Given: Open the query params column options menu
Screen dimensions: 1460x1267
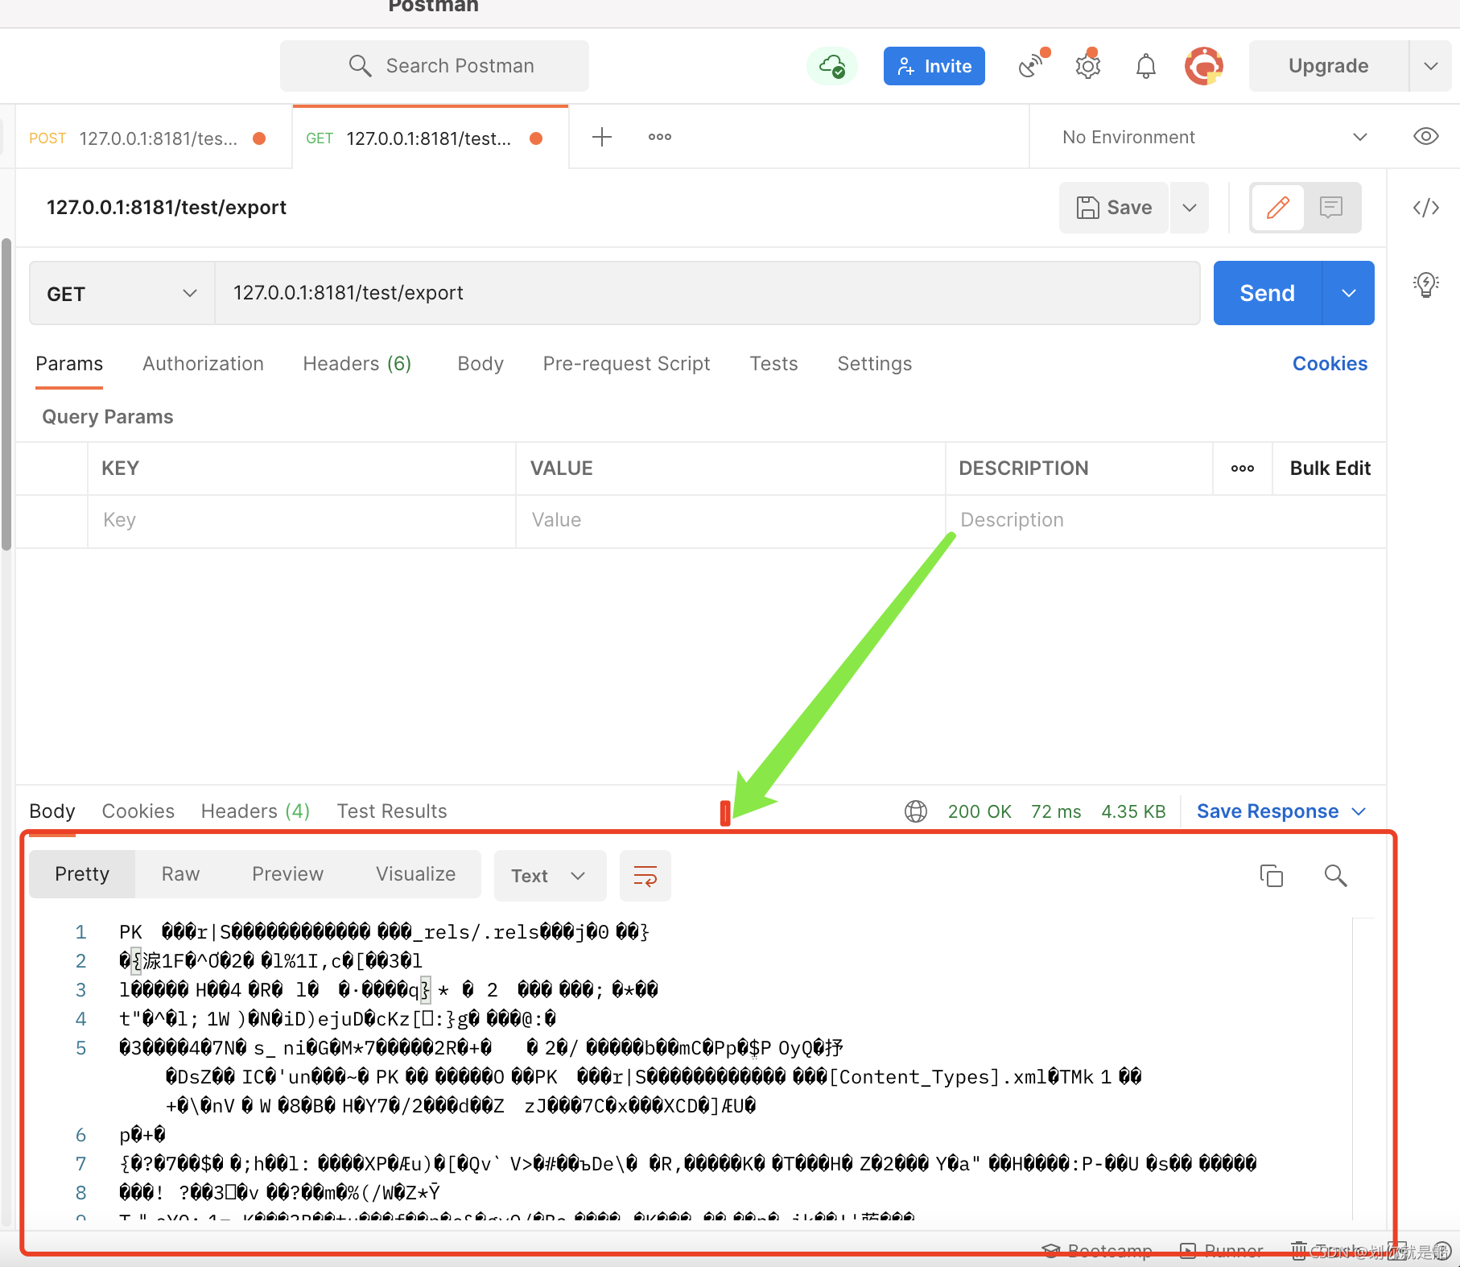Looking at the screenshot, I should click(1243, 468).
